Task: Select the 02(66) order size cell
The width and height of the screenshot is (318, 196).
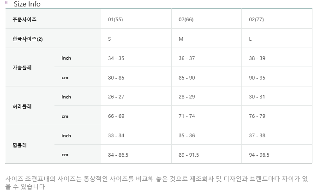Action: 186,19
